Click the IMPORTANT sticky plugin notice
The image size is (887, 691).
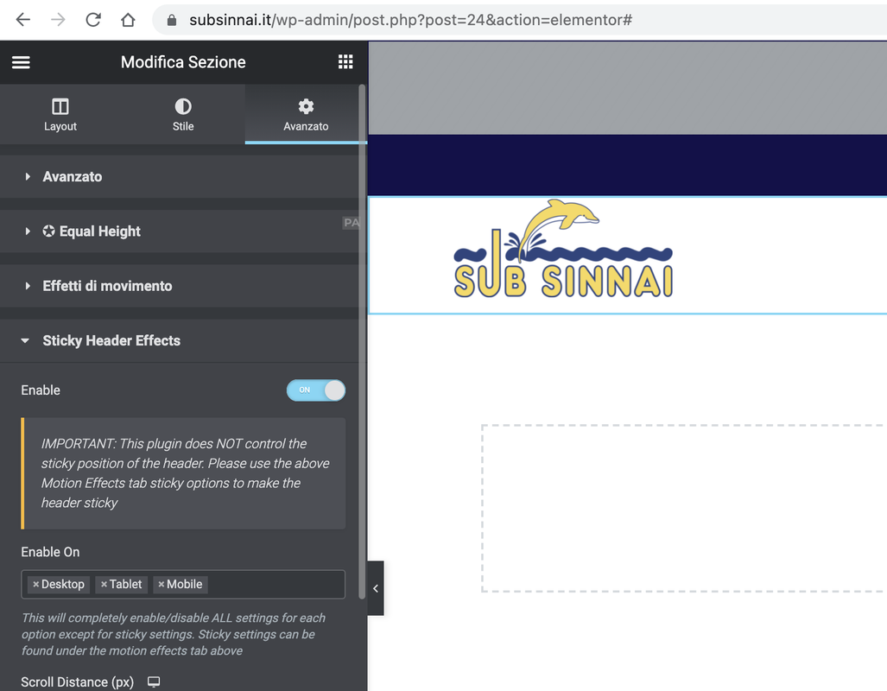[183, 473]
